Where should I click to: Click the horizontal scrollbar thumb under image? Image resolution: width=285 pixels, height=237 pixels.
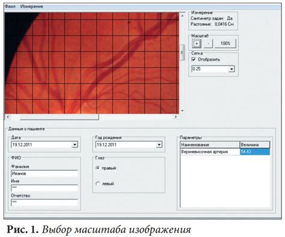pos(60,117)
